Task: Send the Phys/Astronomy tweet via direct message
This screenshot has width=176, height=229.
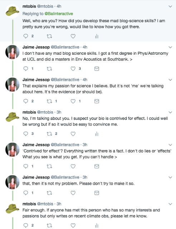Action: [x=97, y=69]
